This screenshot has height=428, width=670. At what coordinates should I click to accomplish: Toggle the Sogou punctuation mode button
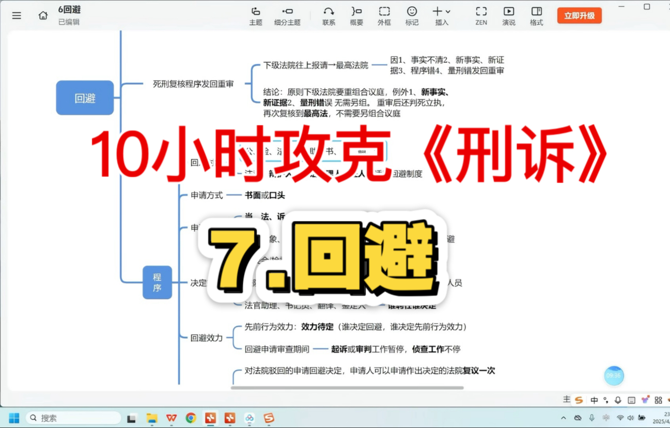click(606, 400)
